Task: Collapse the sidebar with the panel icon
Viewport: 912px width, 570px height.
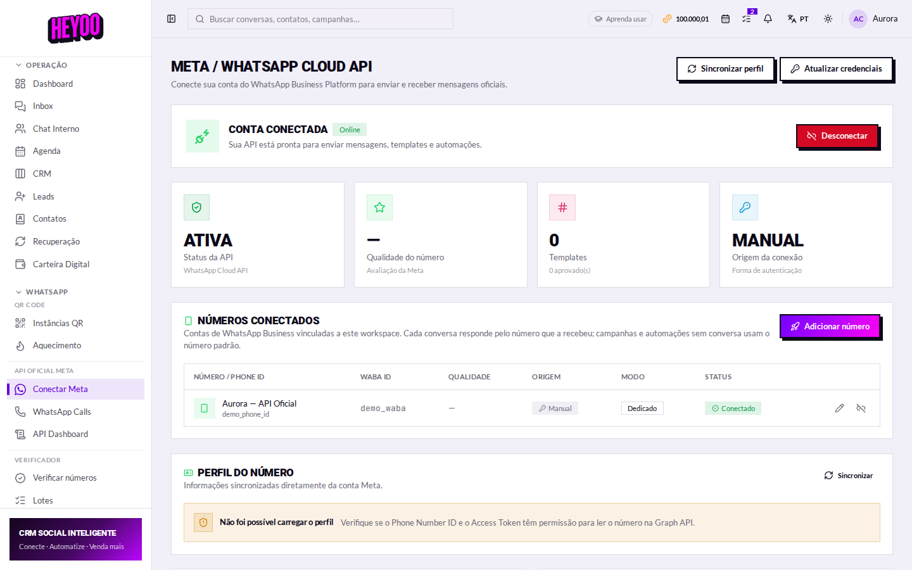Action: coord(171,19)
